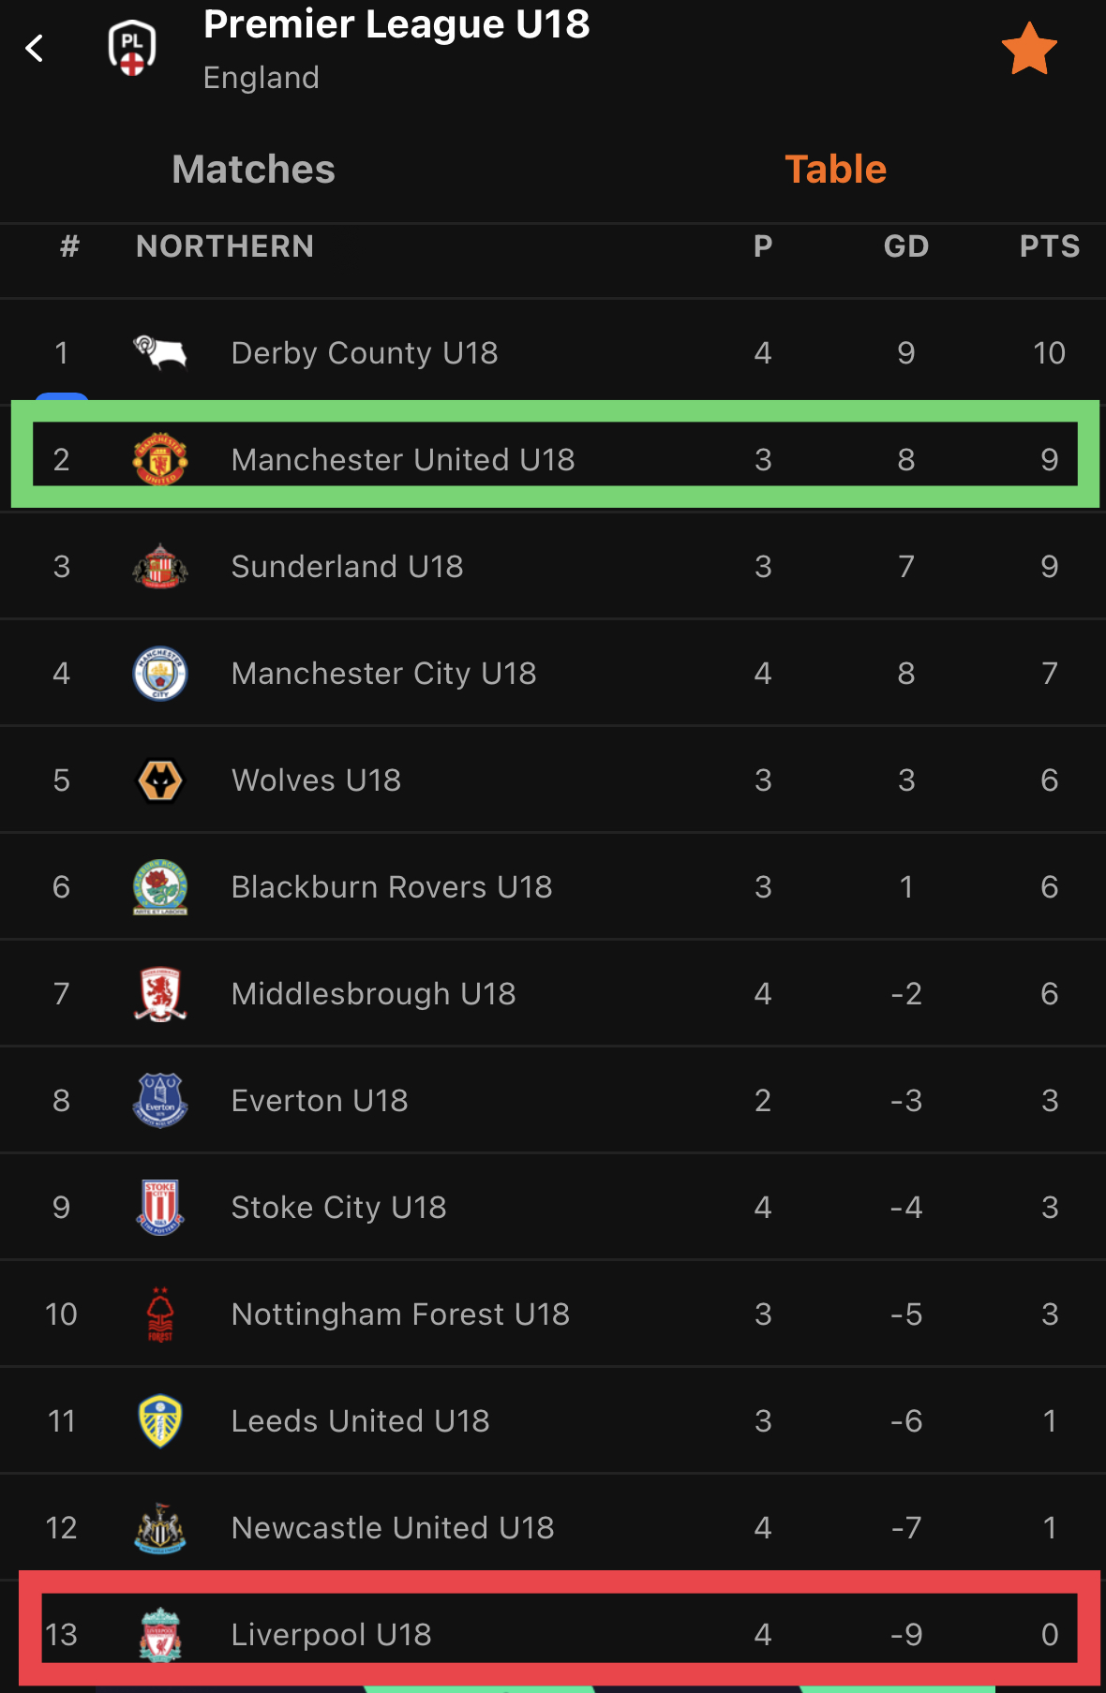Screen dimensions: 1106x1693
Task: Switch to the Matches tab
Action: pos(253,170)
